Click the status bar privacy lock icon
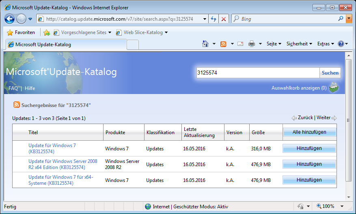356x214 pixels. coord(301,206)
